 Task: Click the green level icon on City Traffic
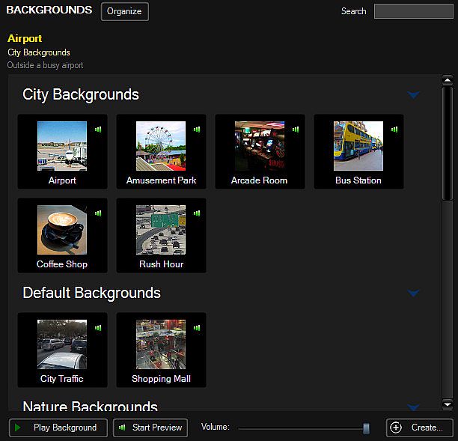click(x=98, y=328)
